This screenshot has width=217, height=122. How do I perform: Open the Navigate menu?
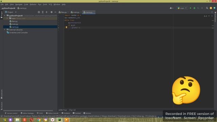click(19, 4)
